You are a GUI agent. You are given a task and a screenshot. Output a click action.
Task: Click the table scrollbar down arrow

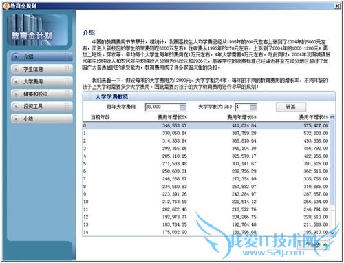(x=332, y=233)
